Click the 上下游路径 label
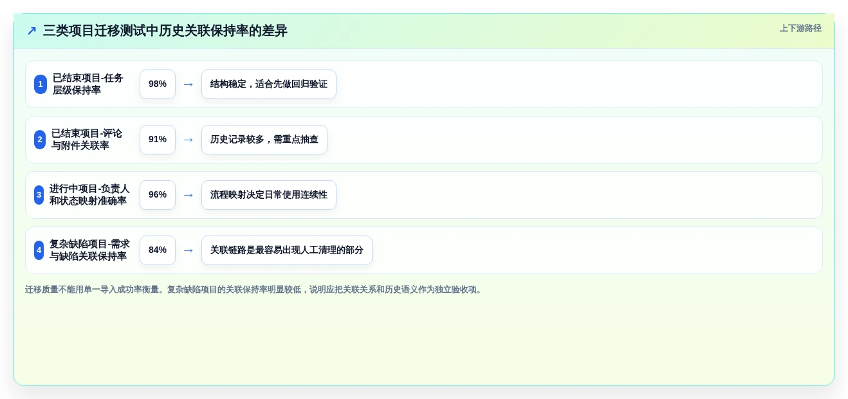Image resolution: width=848 pixels, height=399 pixels. click(800, 28)
